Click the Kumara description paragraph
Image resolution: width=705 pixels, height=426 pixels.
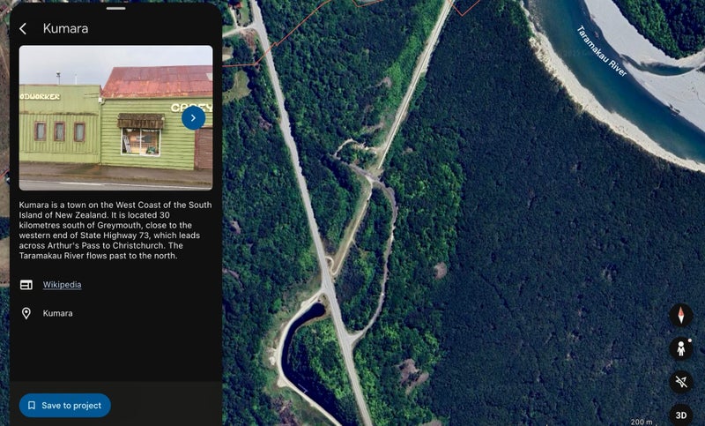pos(115,230)
